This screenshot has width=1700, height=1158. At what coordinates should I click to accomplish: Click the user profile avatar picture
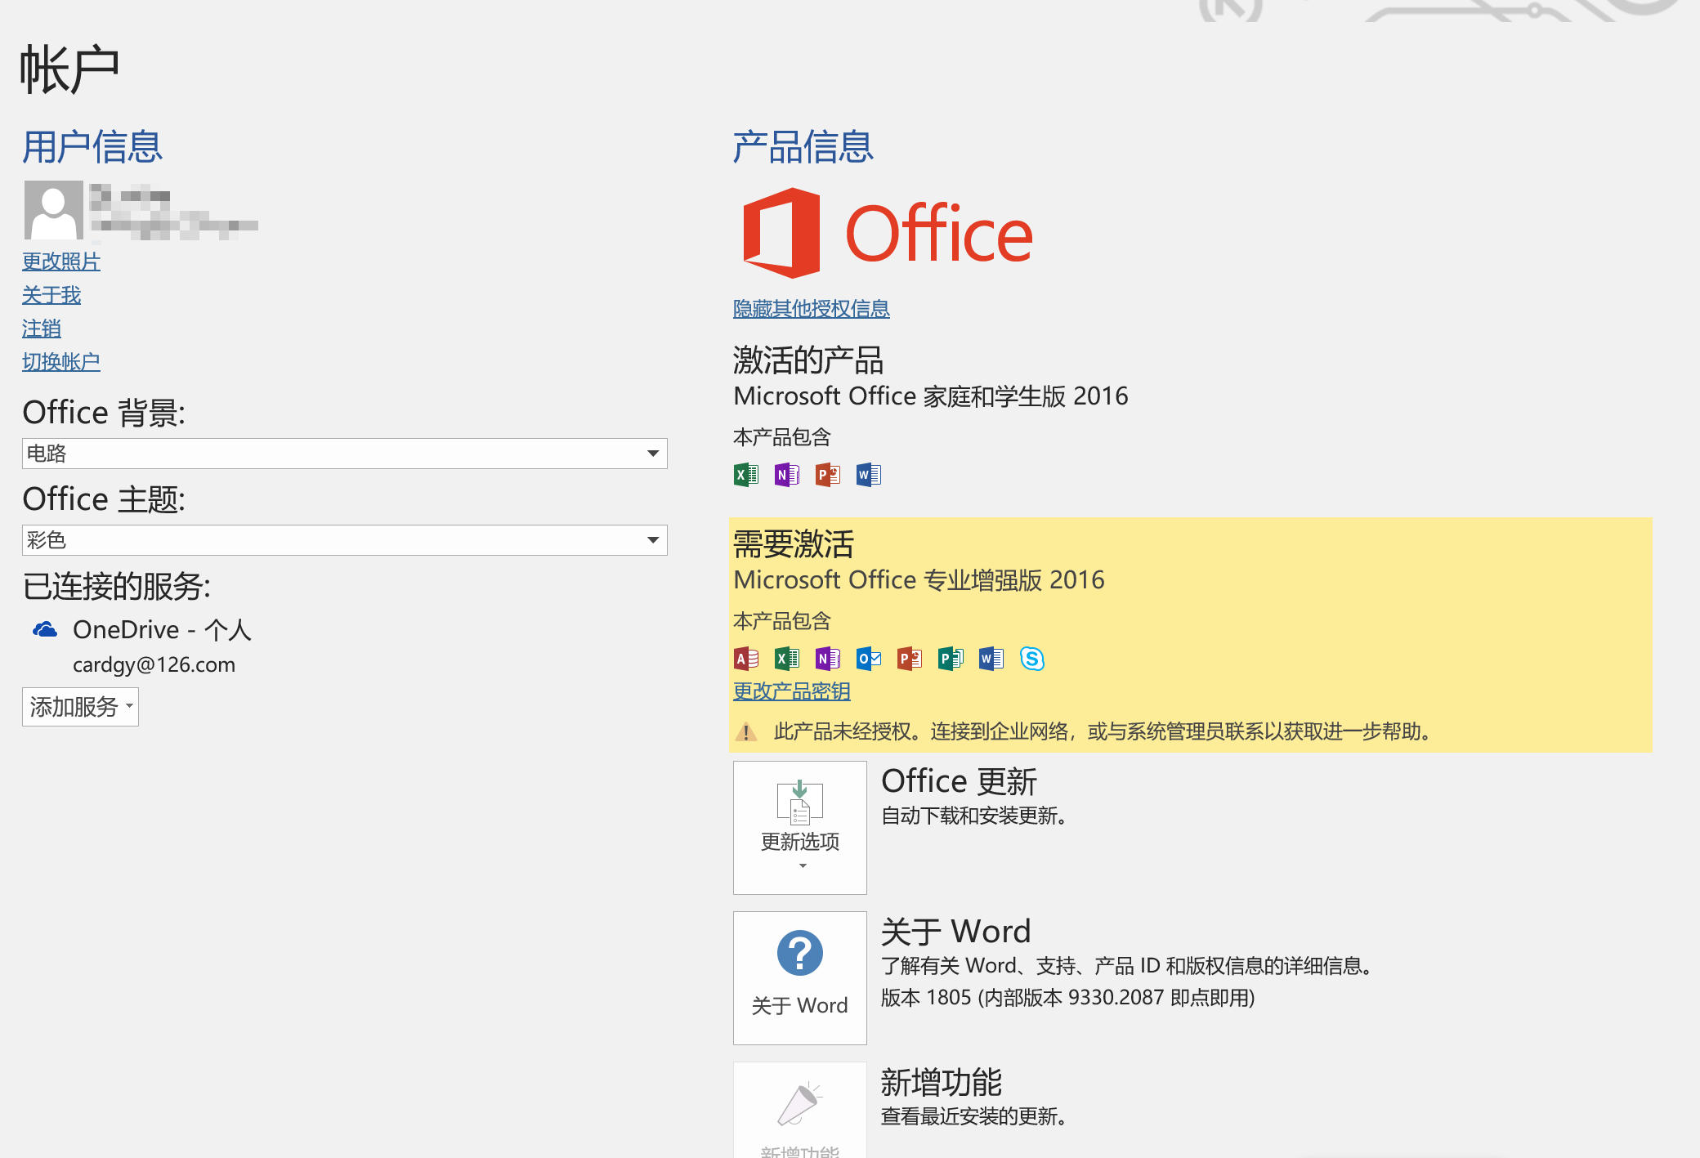point(53,210)
